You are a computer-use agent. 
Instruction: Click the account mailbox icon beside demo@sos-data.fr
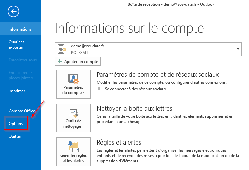(62, 49)
